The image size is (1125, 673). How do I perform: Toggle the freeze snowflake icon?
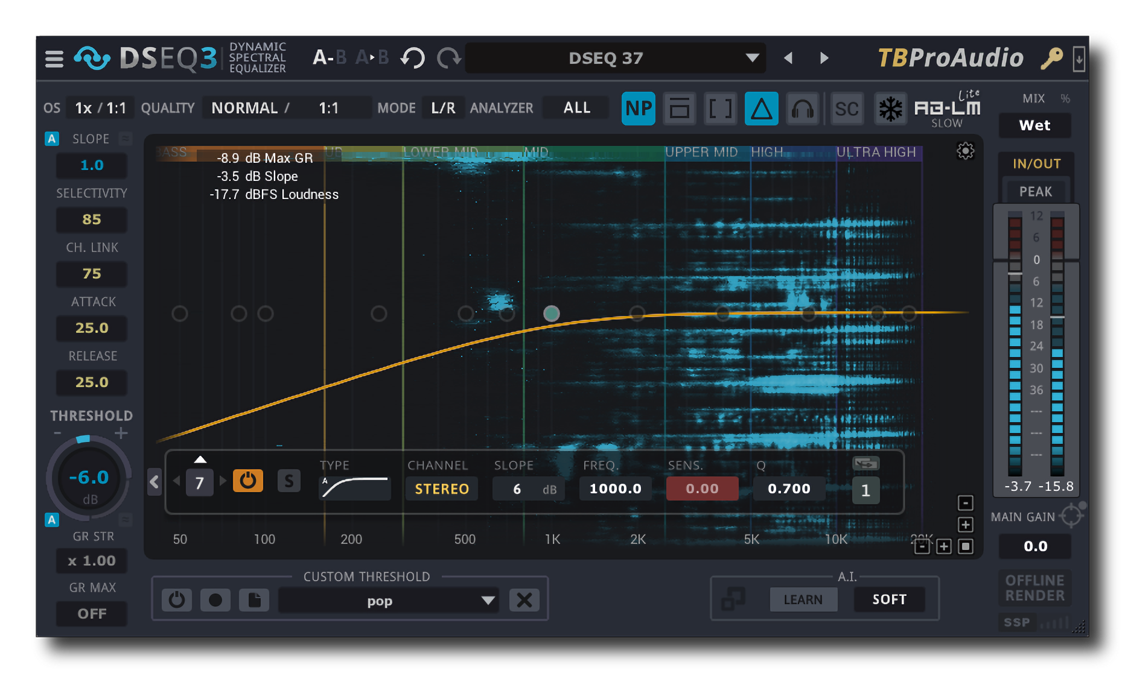pos(890,109)
